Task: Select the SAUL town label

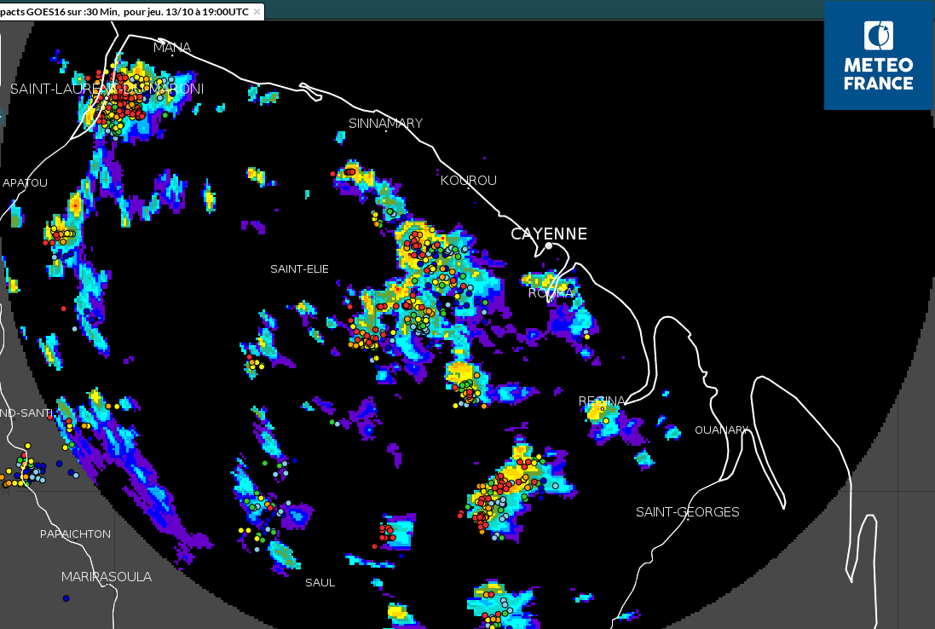Action: click(x=320, y=582)
